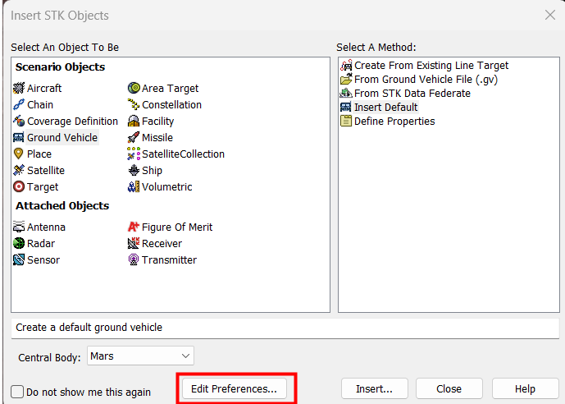Image resolution: width=565 pixels, height=404 pixels.
Task: Click the Create From Existing Line Target icon
Action: 346,66
